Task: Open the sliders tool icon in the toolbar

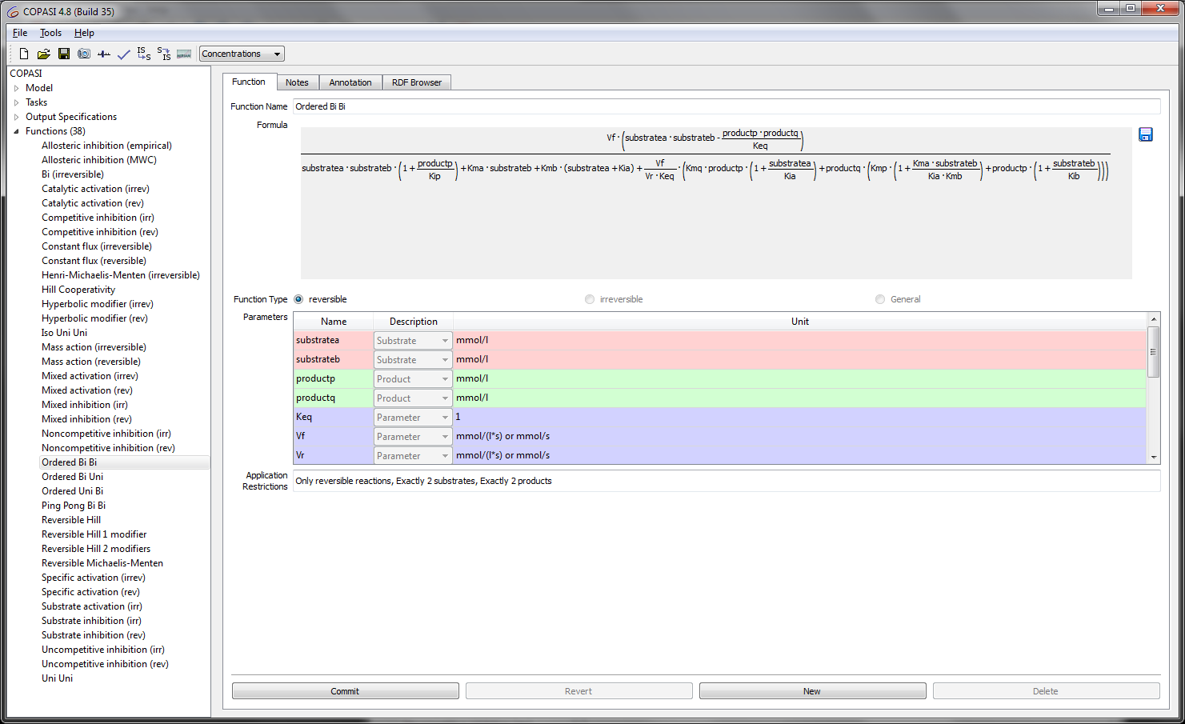Action: tap(104, 54)
